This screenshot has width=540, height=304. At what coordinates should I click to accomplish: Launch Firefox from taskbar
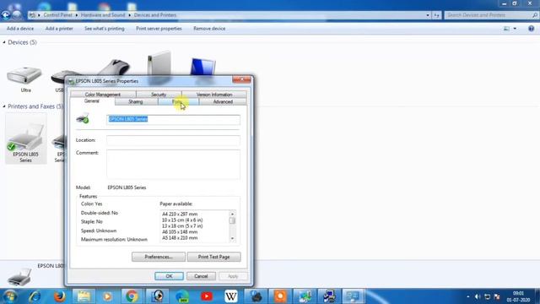[x=59, y=296]
